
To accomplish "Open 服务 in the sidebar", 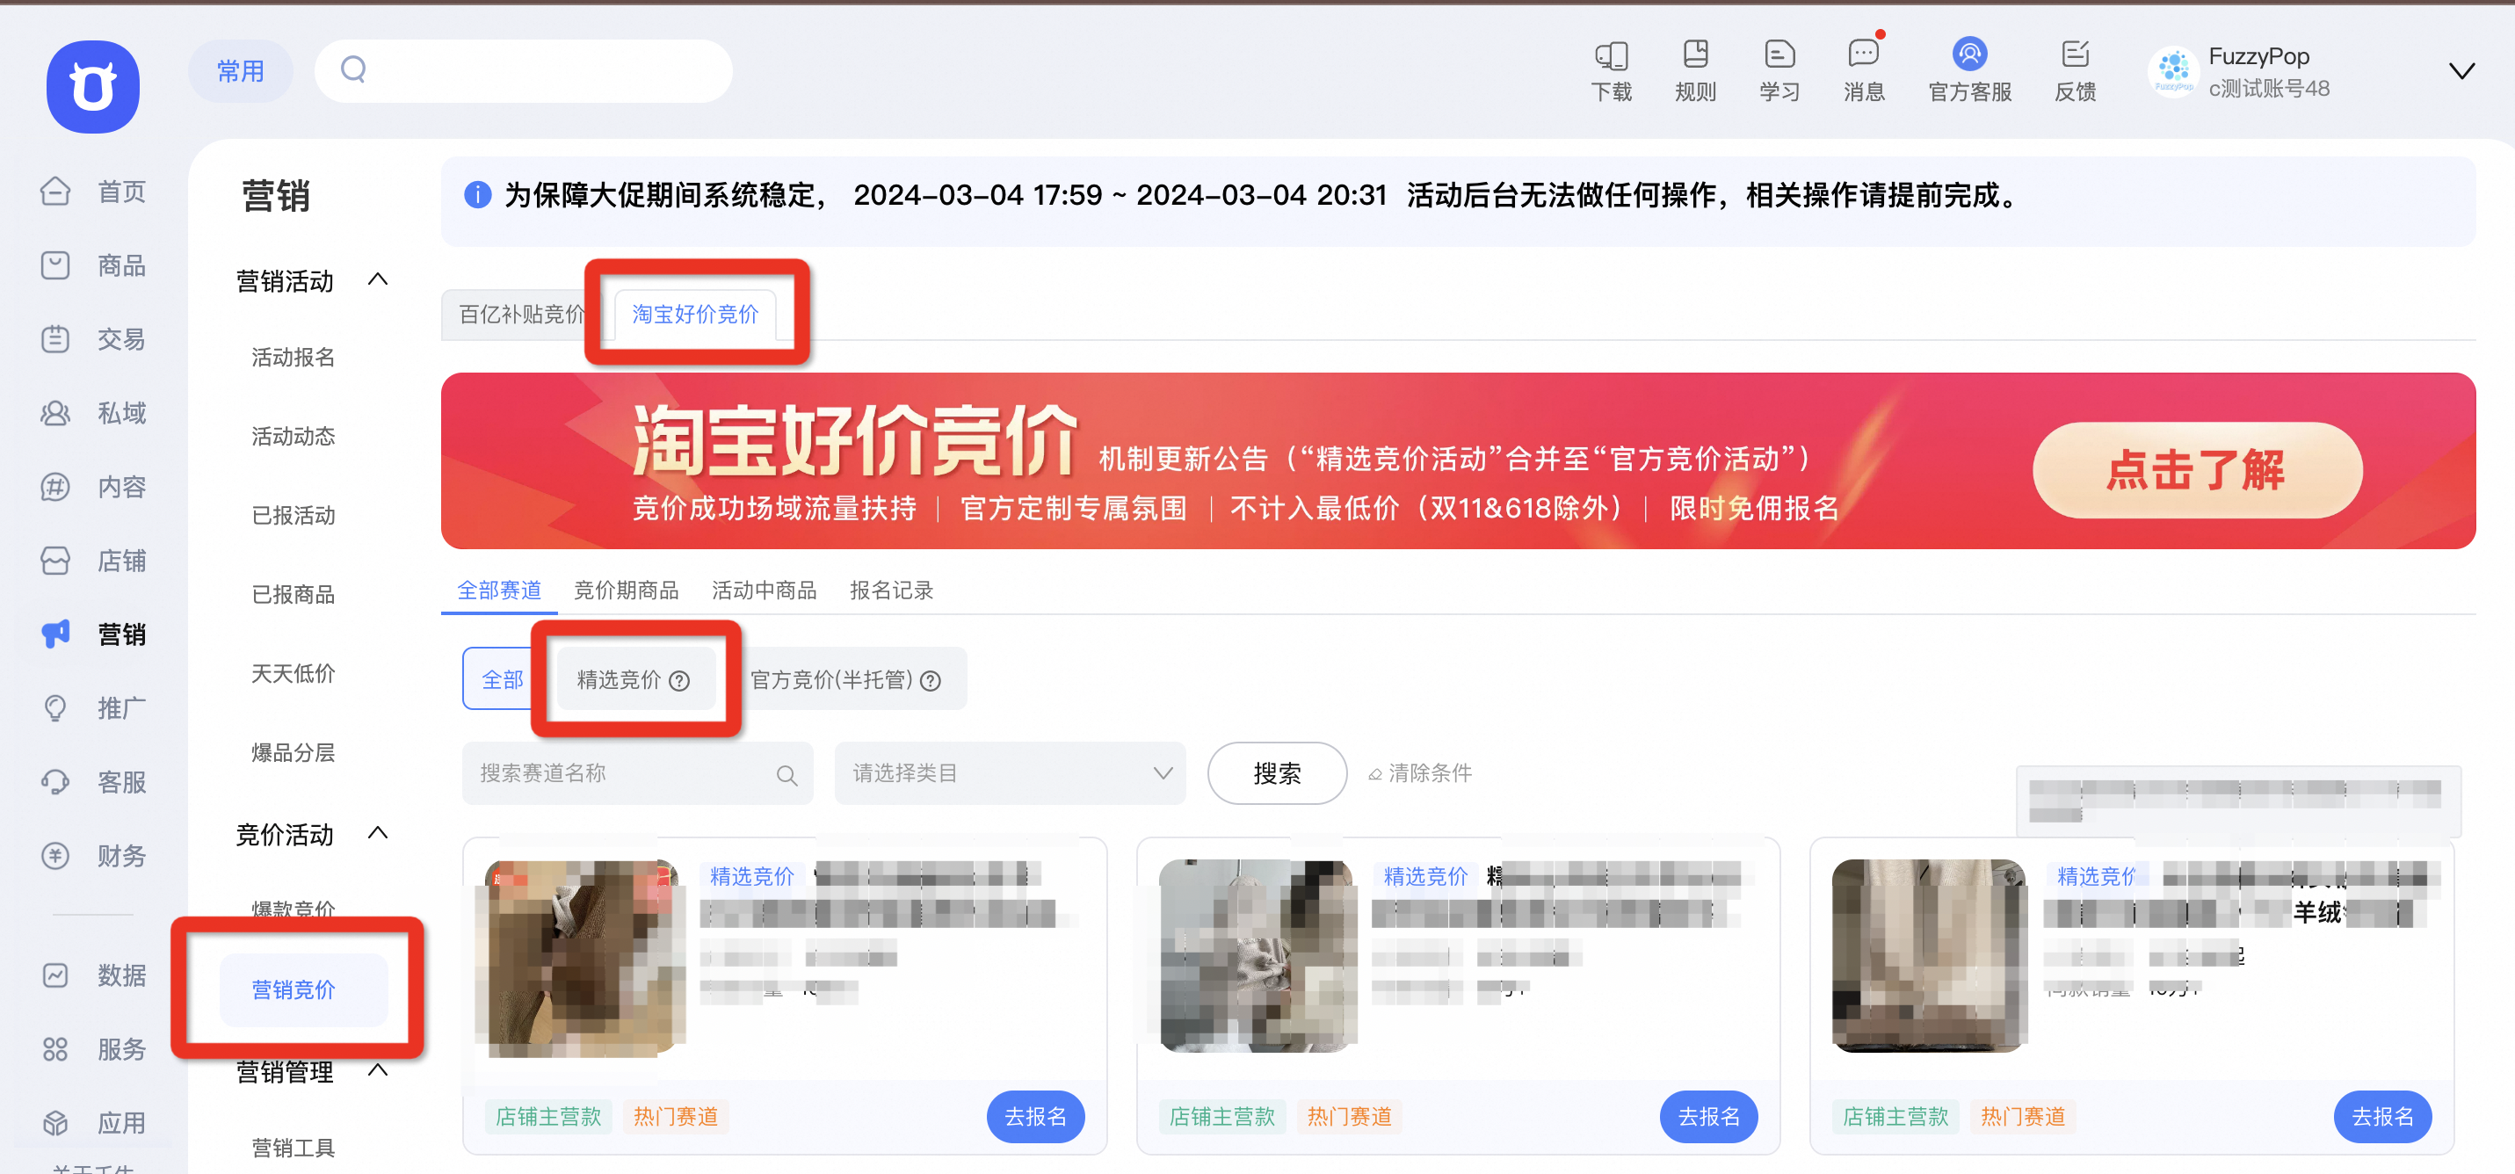I will [x=94, y=1049].
